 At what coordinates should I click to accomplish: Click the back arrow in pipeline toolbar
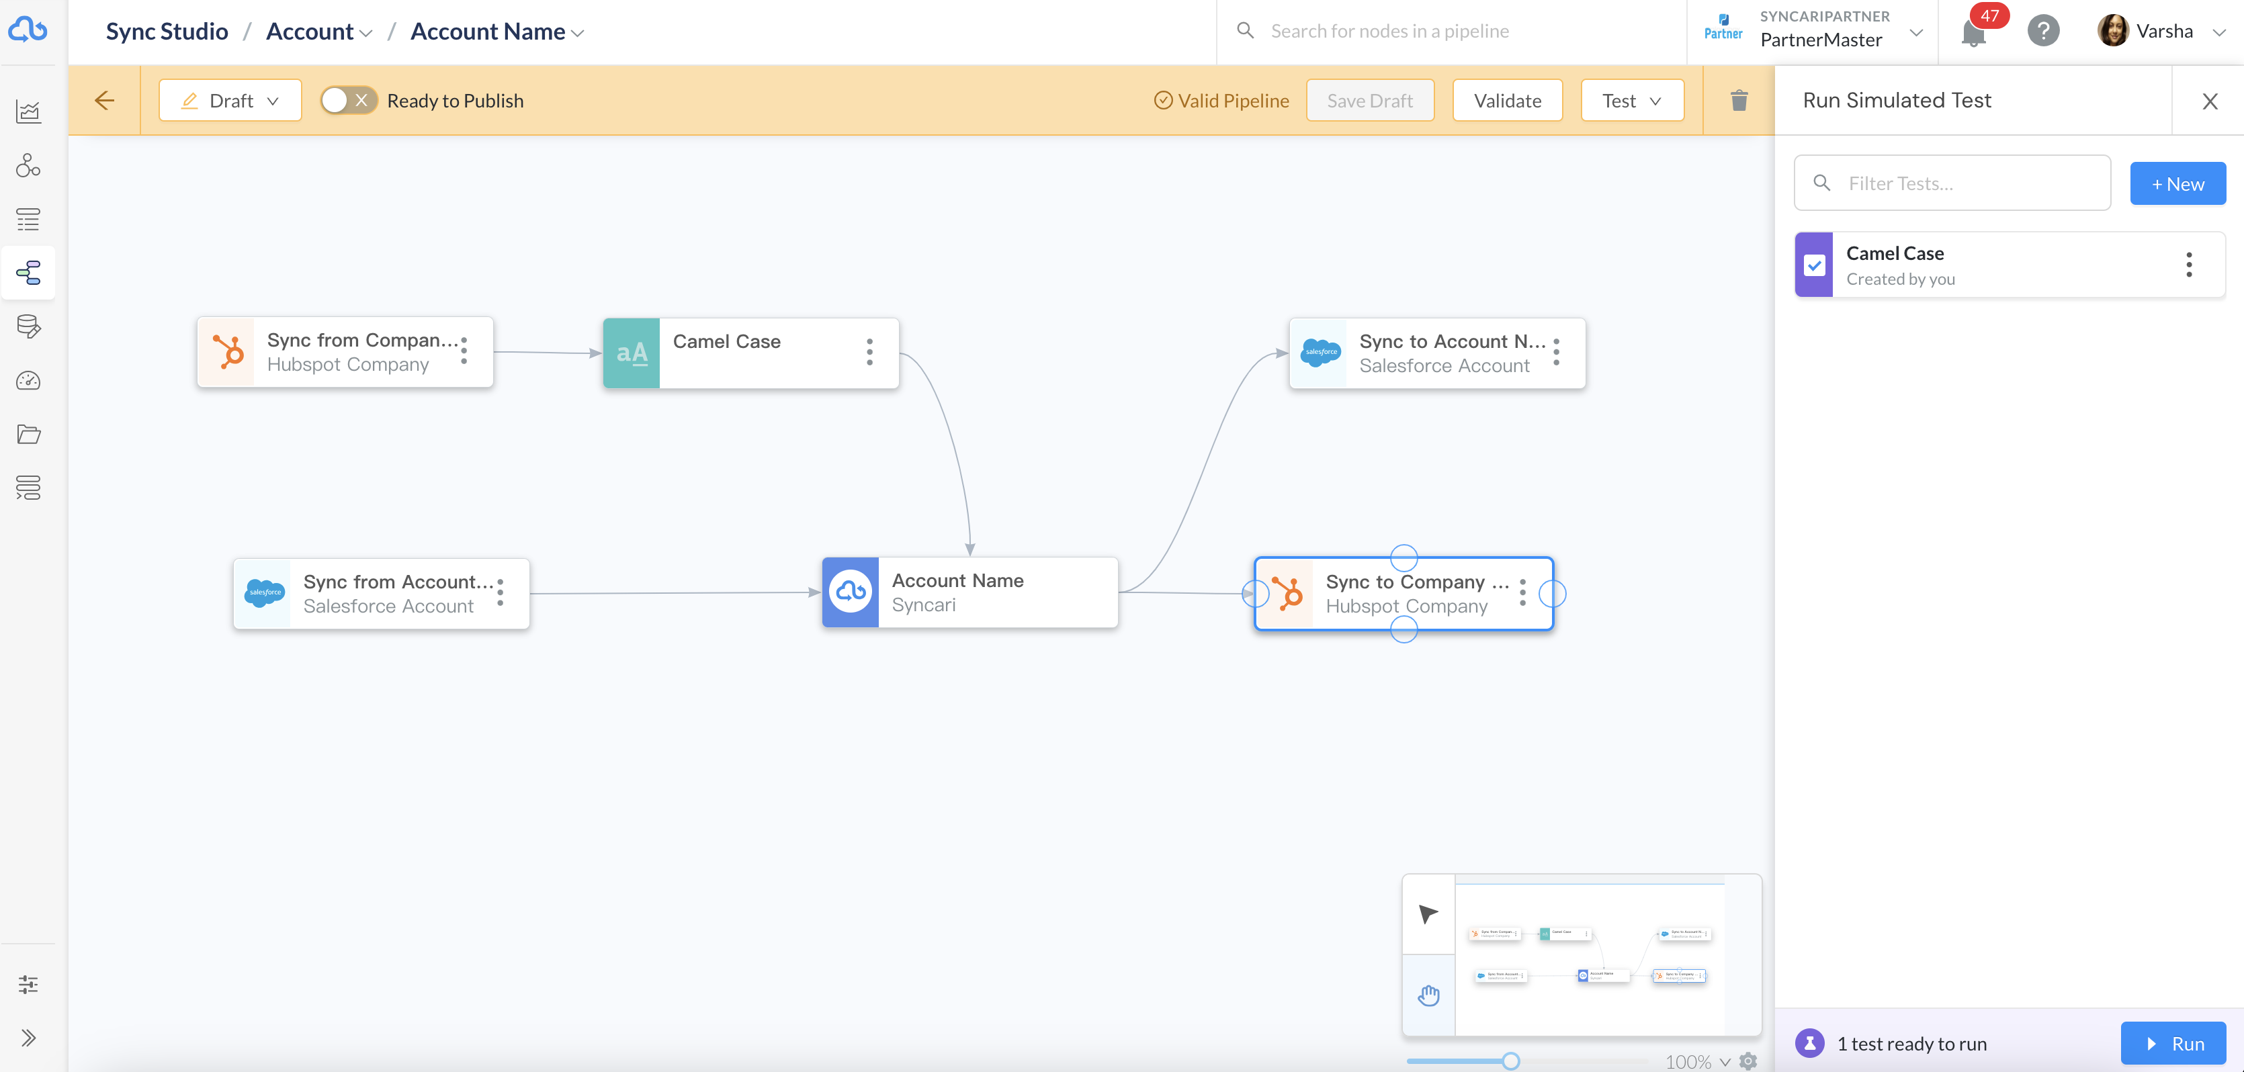[x=105, y=100]
